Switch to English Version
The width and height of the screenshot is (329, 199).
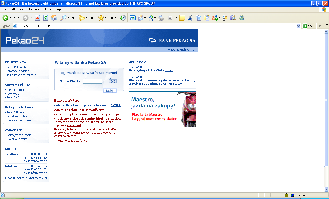pos(186,50)
